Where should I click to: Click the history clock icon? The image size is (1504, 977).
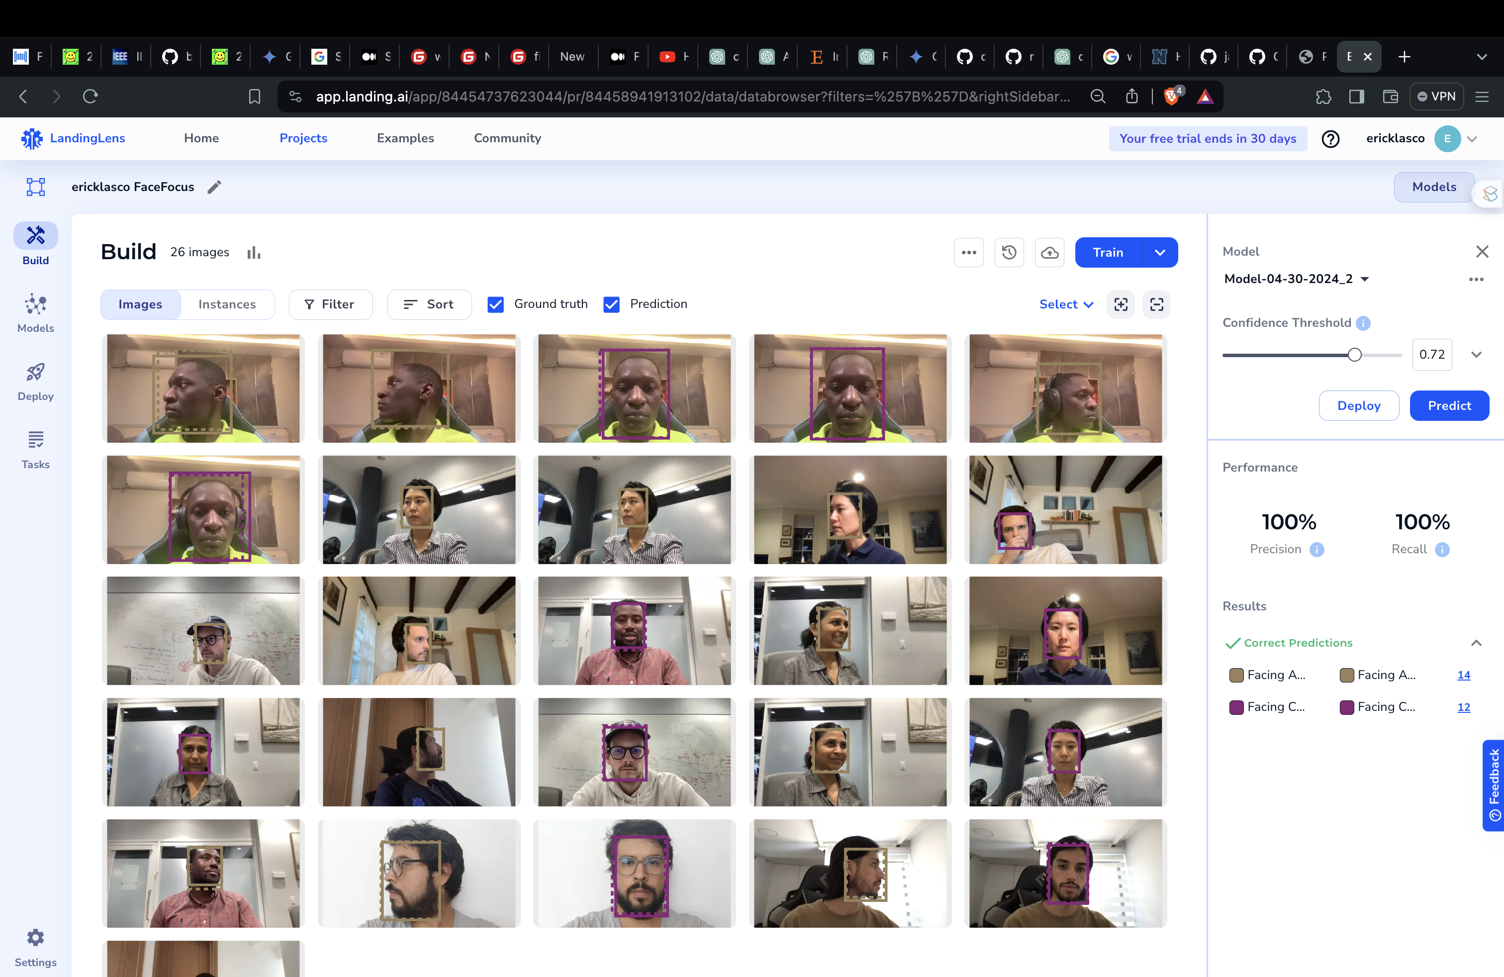coord(1009,253)
